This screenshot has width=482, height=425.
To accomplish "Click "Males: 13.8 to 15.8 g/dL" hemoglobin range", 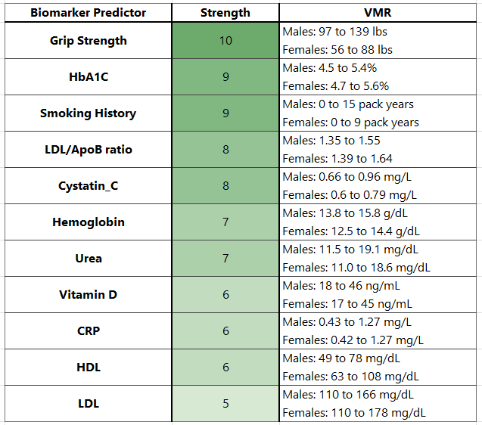I will point(345,213).
